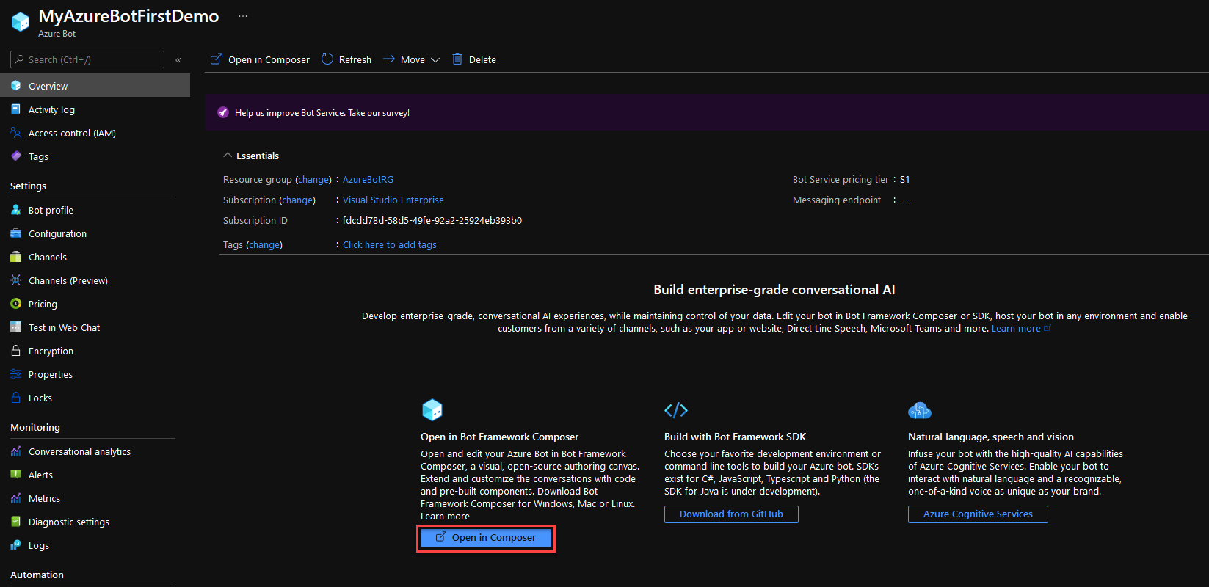This screenshot has height=587, width=1209.
Task: Click the Bot profile icon
Action: [16, 210]
